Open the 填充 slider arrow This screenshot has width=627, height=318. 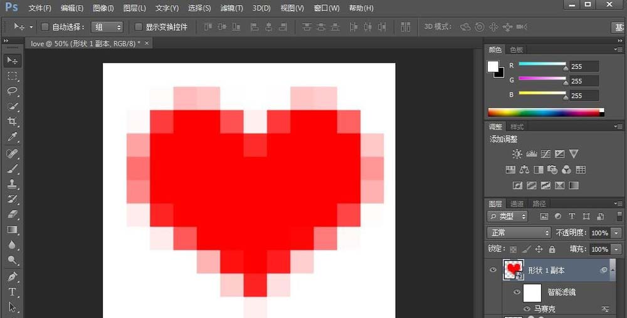pos(616,249)
